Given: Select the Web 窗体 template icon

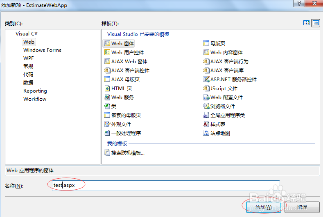Looking at the screenshot, I should tap(107, 43).
